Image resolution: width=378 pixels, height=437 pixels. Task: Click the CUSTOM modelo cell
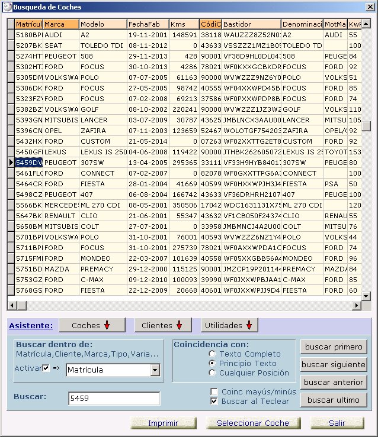pos(103,141)
